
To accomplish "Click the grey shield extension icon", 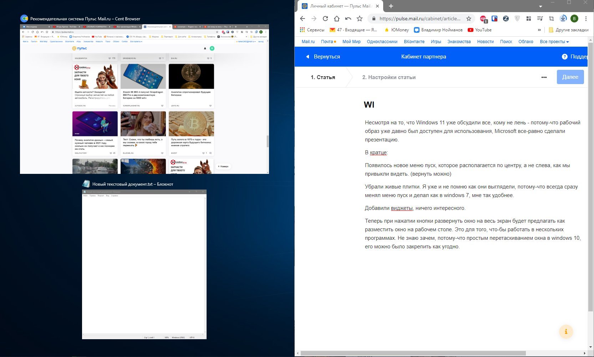I will 517,19.
